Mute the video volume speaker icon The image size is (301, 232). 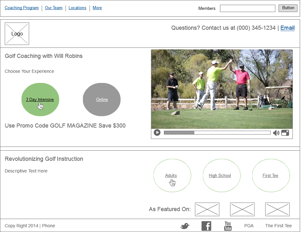(x=276, y=133)
